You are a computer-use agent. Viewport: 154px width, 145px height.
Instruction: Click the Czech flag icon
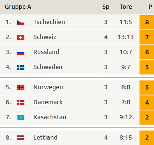[x=21, y=22]
